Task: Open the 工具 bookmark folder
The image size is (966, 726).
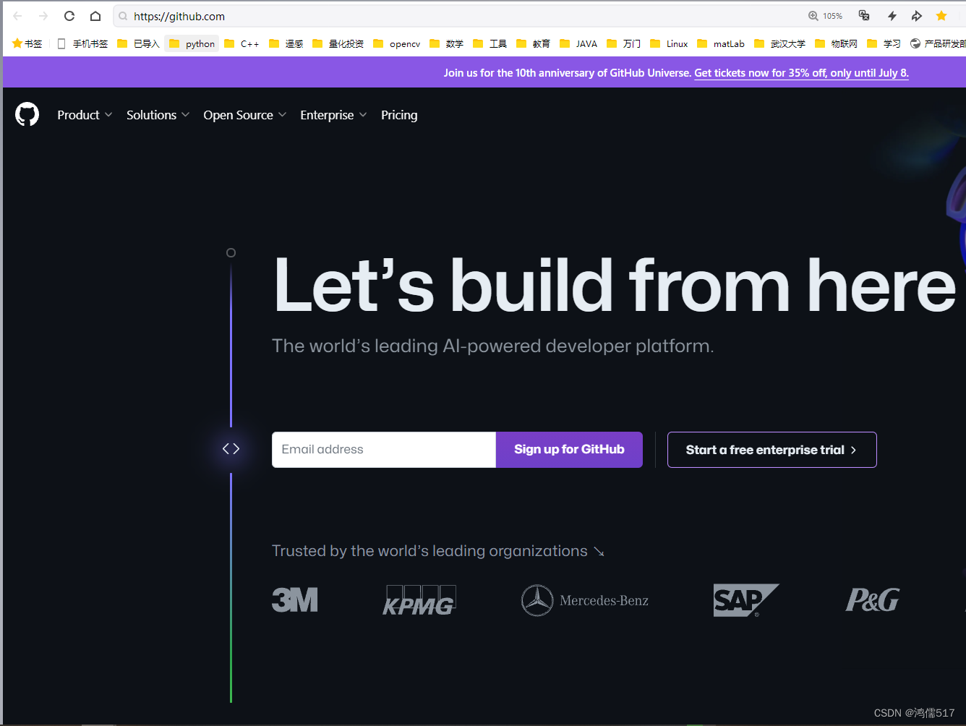Action: point(490,43)
